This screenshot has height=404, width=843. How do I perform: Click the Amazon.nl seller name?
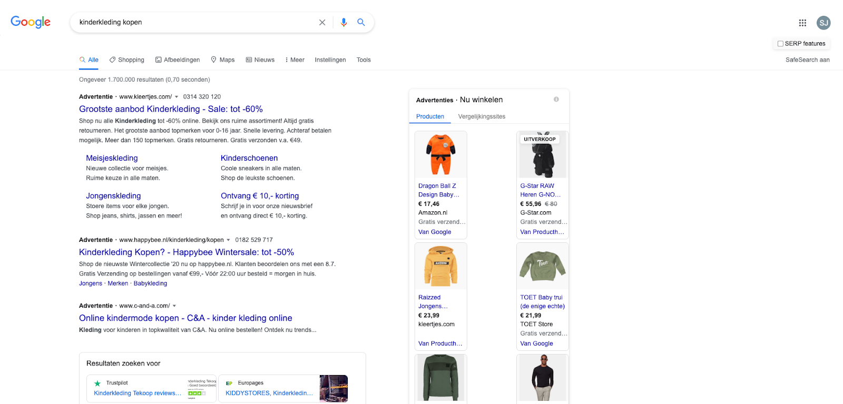[x=433, y=213]
